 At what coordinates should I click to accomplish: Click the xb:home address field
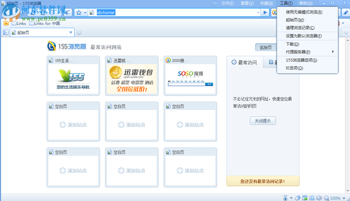point(174,12)
